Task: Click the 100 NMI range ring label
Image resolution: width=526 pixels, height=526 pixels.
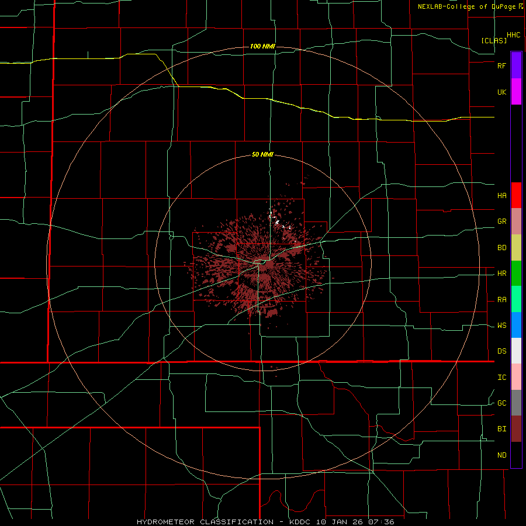Action: [x=262, y=46]
